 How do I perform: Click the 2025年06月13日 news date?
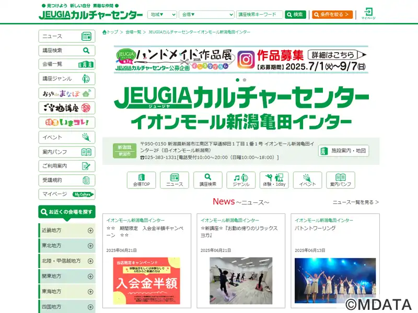click(310, 250)
